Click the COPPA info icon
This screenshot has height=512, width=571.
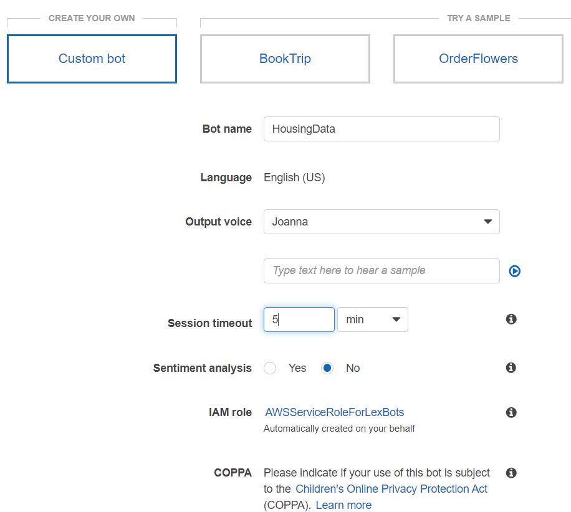coord(511,472)
